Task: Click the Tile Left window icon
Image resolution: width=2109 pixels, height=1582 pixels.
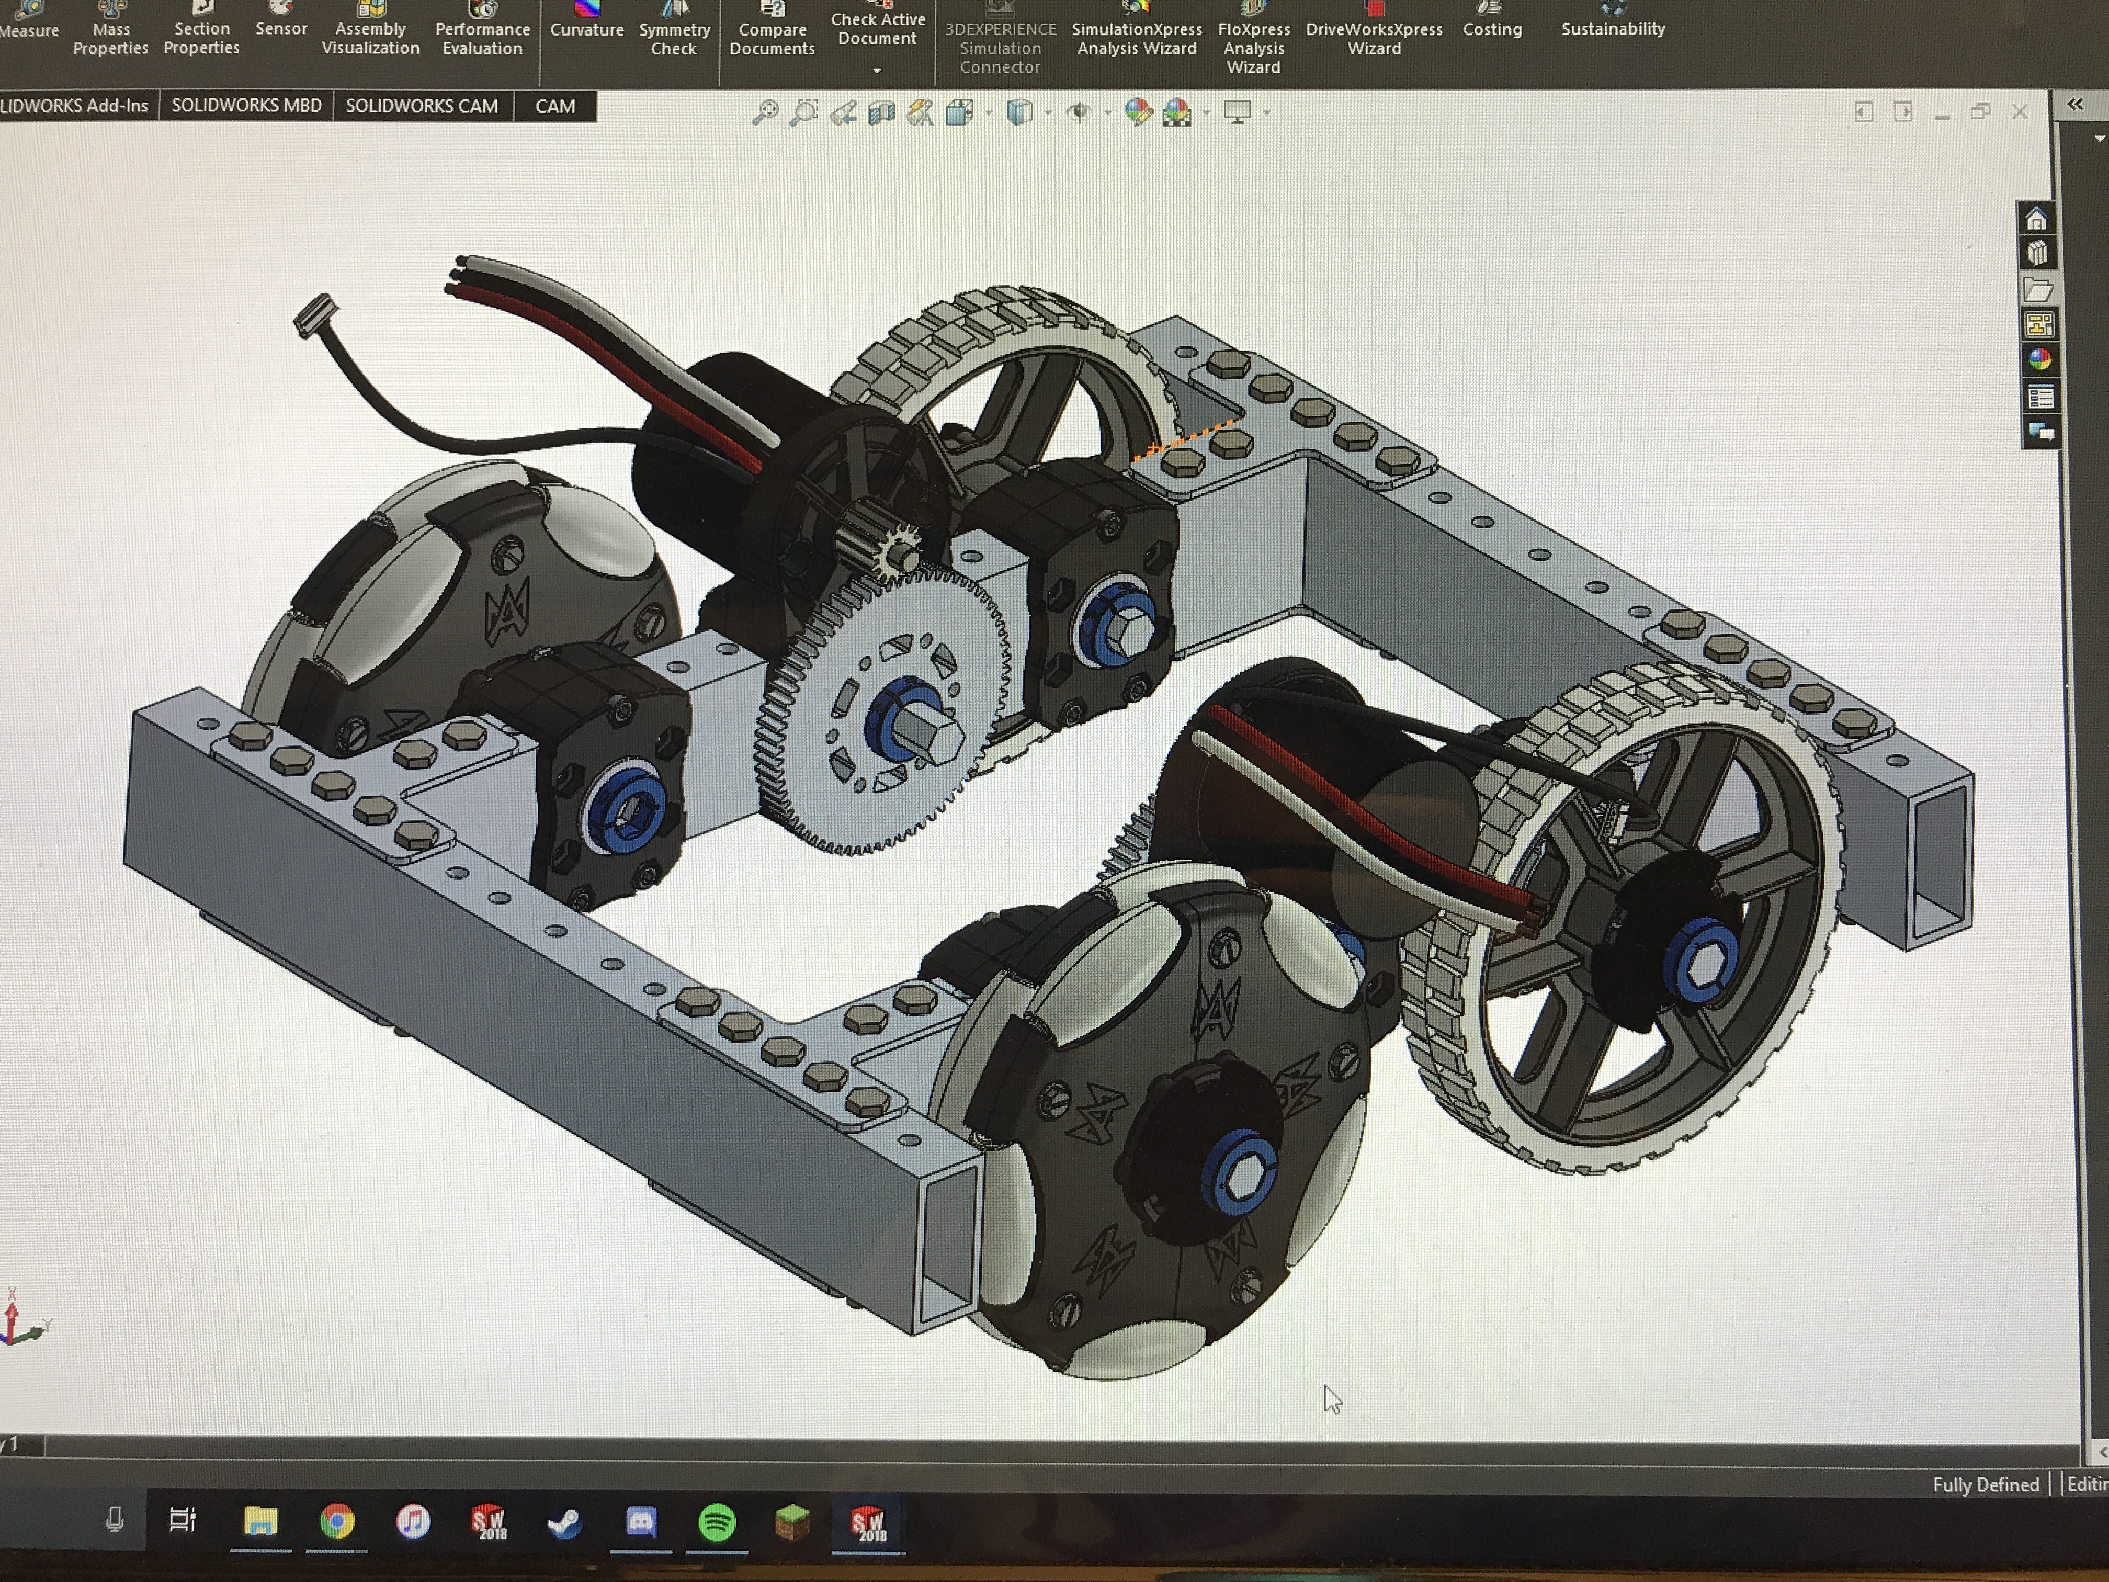Action: click(1863, 111)
